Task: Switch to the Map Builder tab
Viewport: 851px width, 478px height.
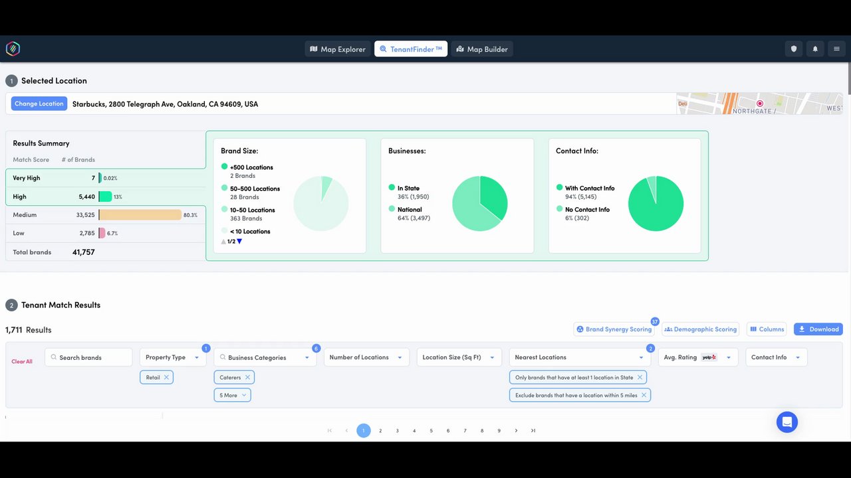Action: [482, 49]
